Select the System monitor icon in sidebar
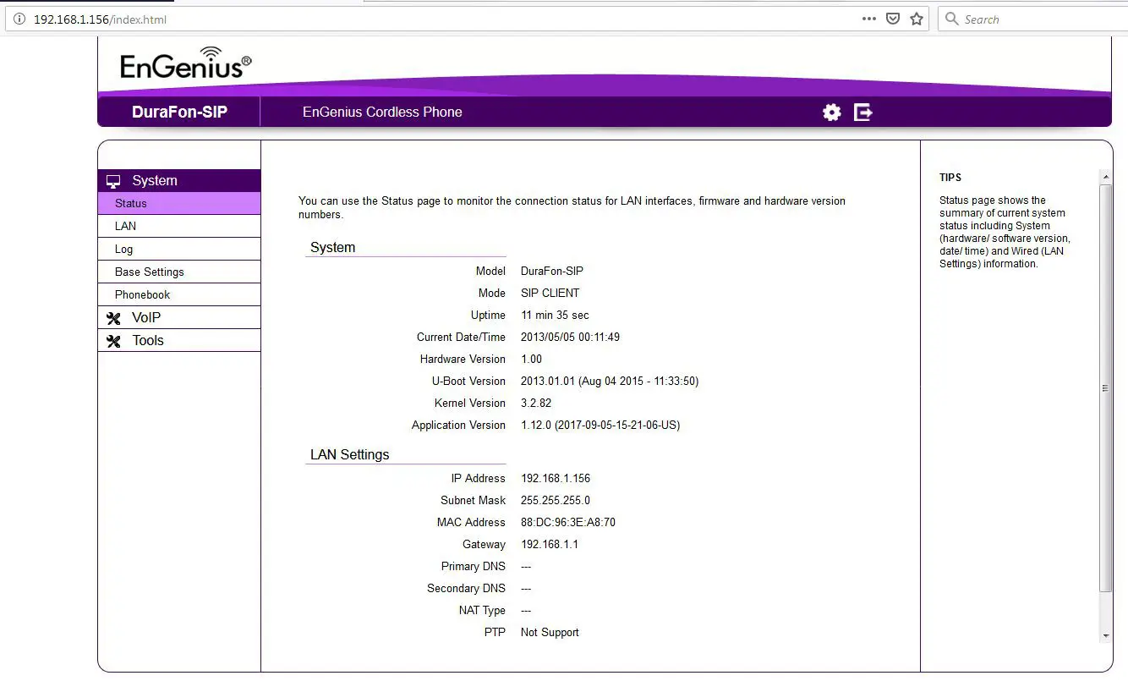Viewport: 1128px width, 681px height. (x=113, y=180)
